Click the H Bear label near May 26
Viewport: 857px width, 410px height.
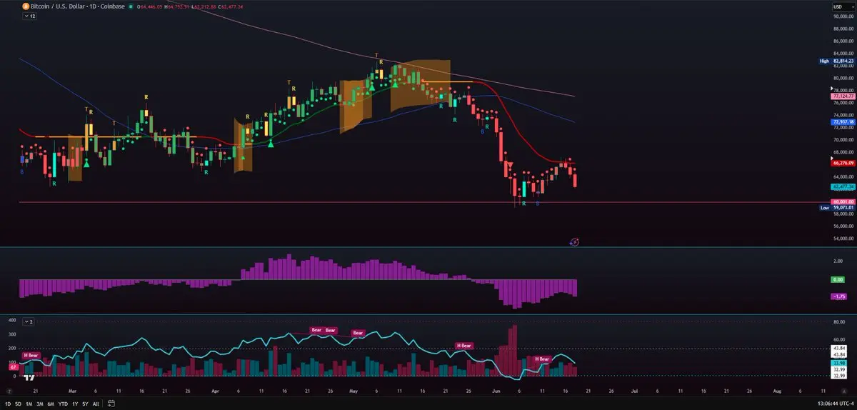coord(464,346)
